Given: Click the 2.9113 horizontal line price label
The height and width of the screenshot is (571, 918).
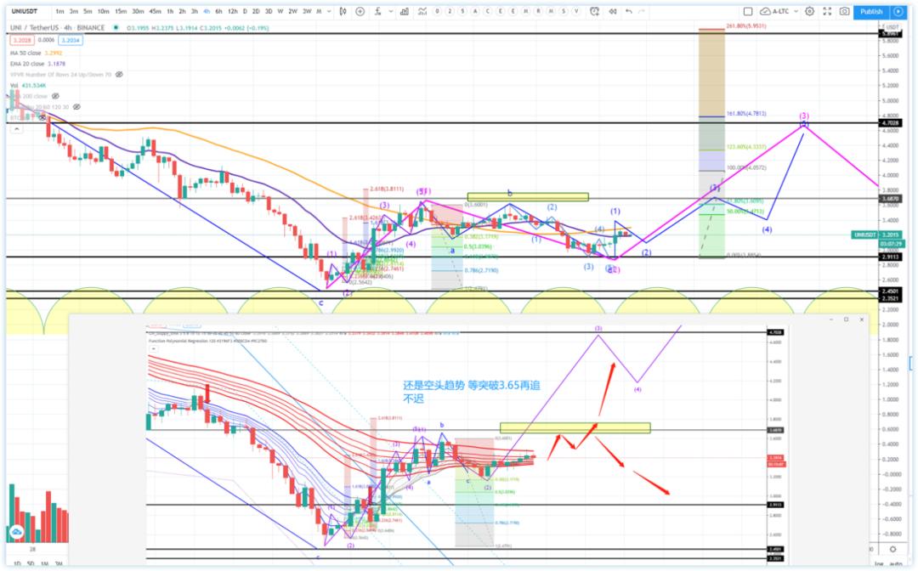Looking at the screenshot, I should point(891,257).
